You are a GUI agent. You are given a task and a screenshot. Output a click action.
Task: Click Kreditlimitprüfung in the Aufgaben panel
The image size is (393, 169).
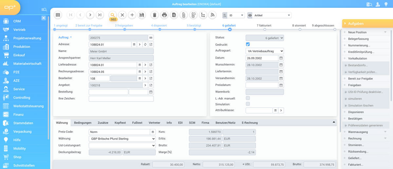(x=361, y=52)
